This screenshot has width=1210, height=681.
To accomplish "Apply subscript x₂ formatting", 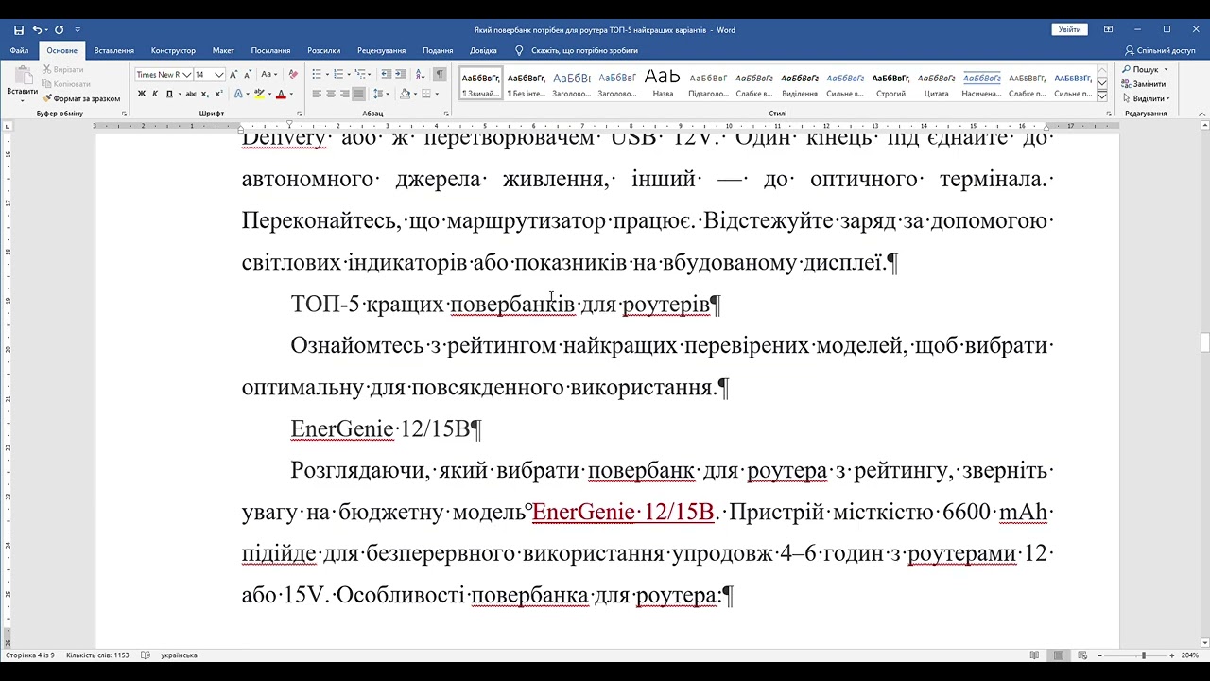I will point(206,94).
